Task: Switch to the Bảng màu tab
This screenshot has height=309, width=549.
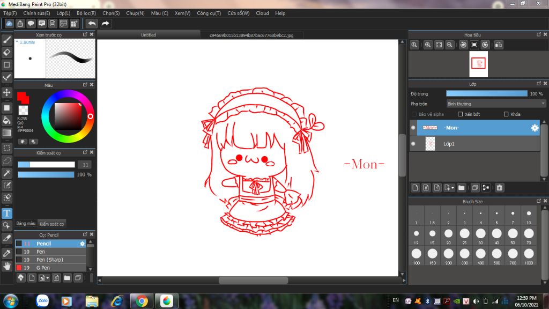Action: (26, 224)
